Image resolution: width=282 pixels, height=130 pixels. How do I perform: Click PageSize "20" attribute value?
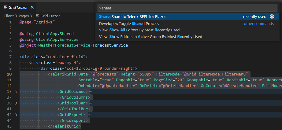[x=180, y=80]
